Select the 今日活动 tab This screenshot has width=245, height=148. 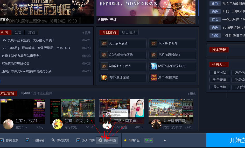point(109,32)
